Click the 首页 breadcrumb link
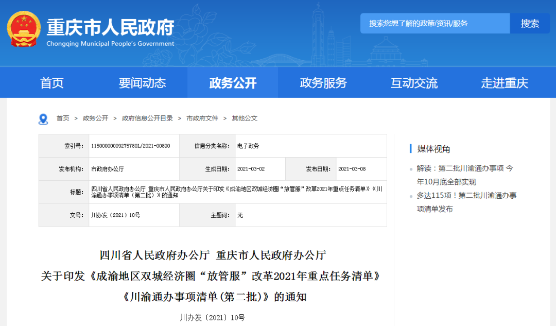Viewport: 556px width, 326px height. pyautogui.click(x=63, y=118)
